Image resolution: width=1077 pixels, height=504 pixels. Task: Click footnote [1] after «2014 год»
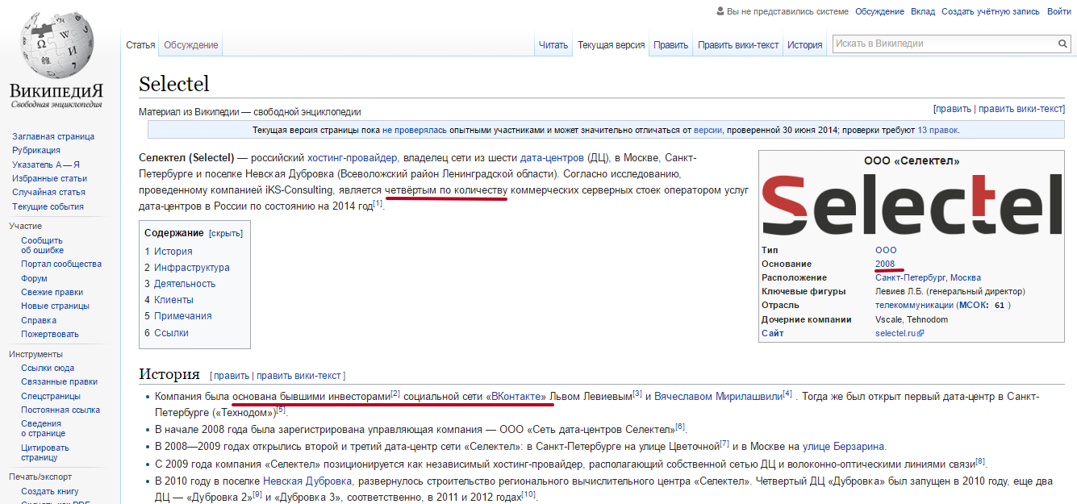(378, 202)
